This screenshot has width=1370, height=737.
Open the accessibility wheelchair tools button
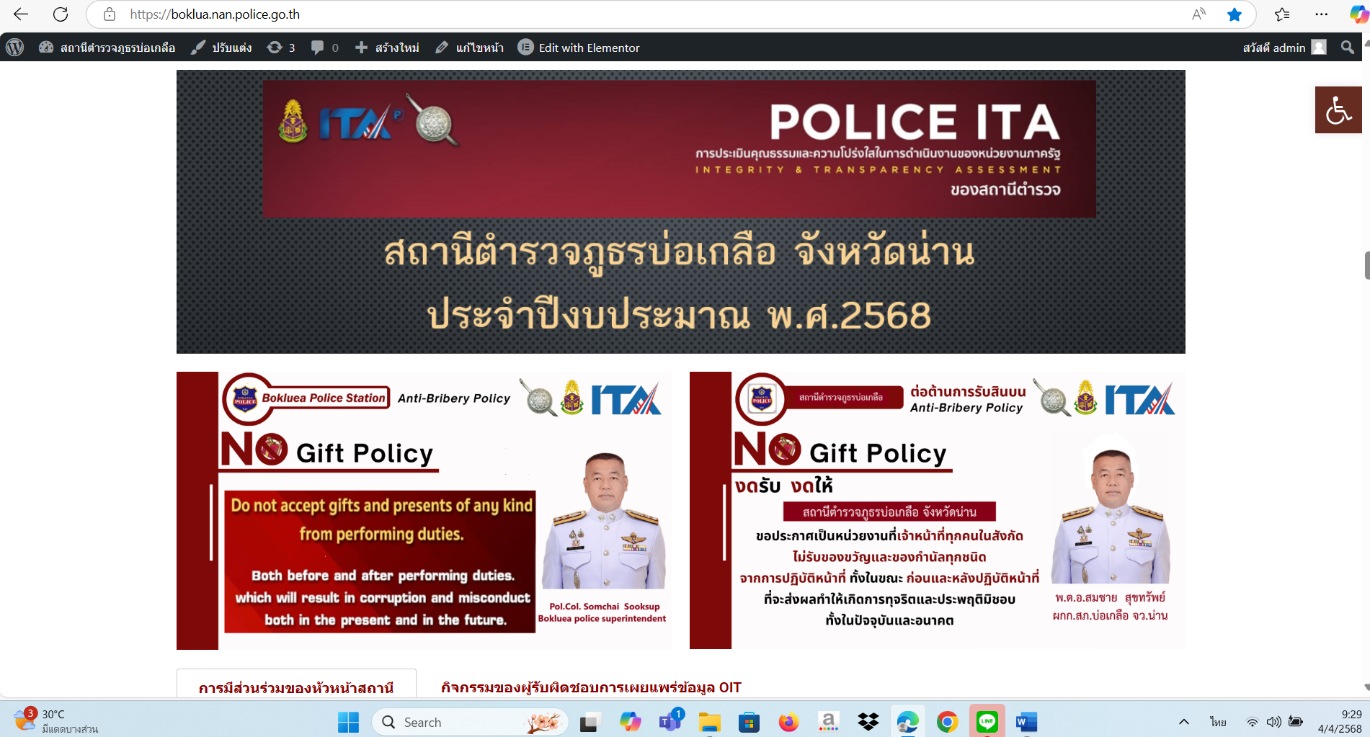[1338, 110]
